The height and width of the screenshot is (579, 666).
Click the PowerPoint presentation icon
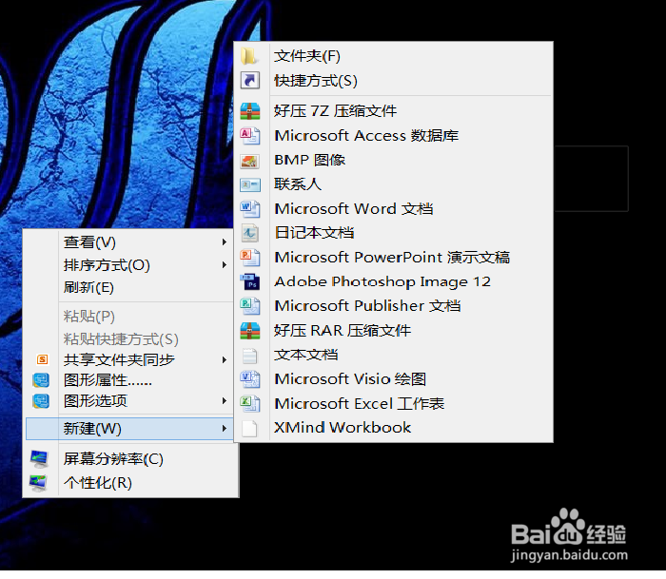(249, 258)
